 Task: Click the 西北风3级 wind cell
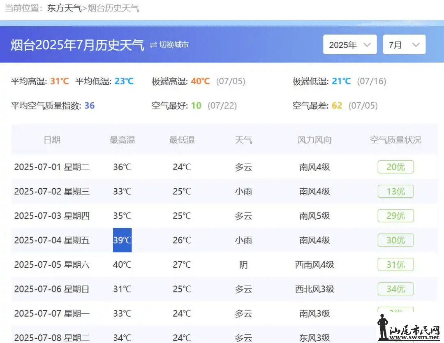point(314,289)
